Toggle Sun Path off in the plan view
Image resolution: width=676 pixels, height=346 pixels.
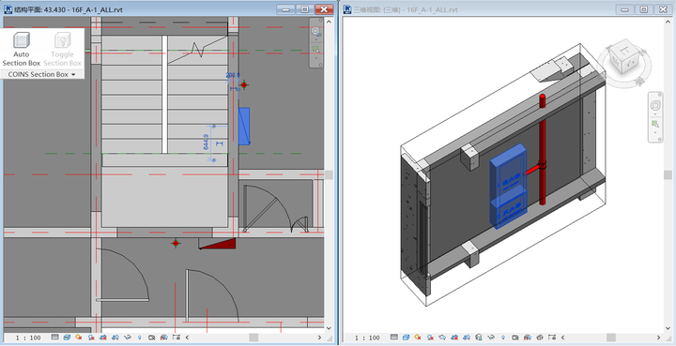[79, 338]
